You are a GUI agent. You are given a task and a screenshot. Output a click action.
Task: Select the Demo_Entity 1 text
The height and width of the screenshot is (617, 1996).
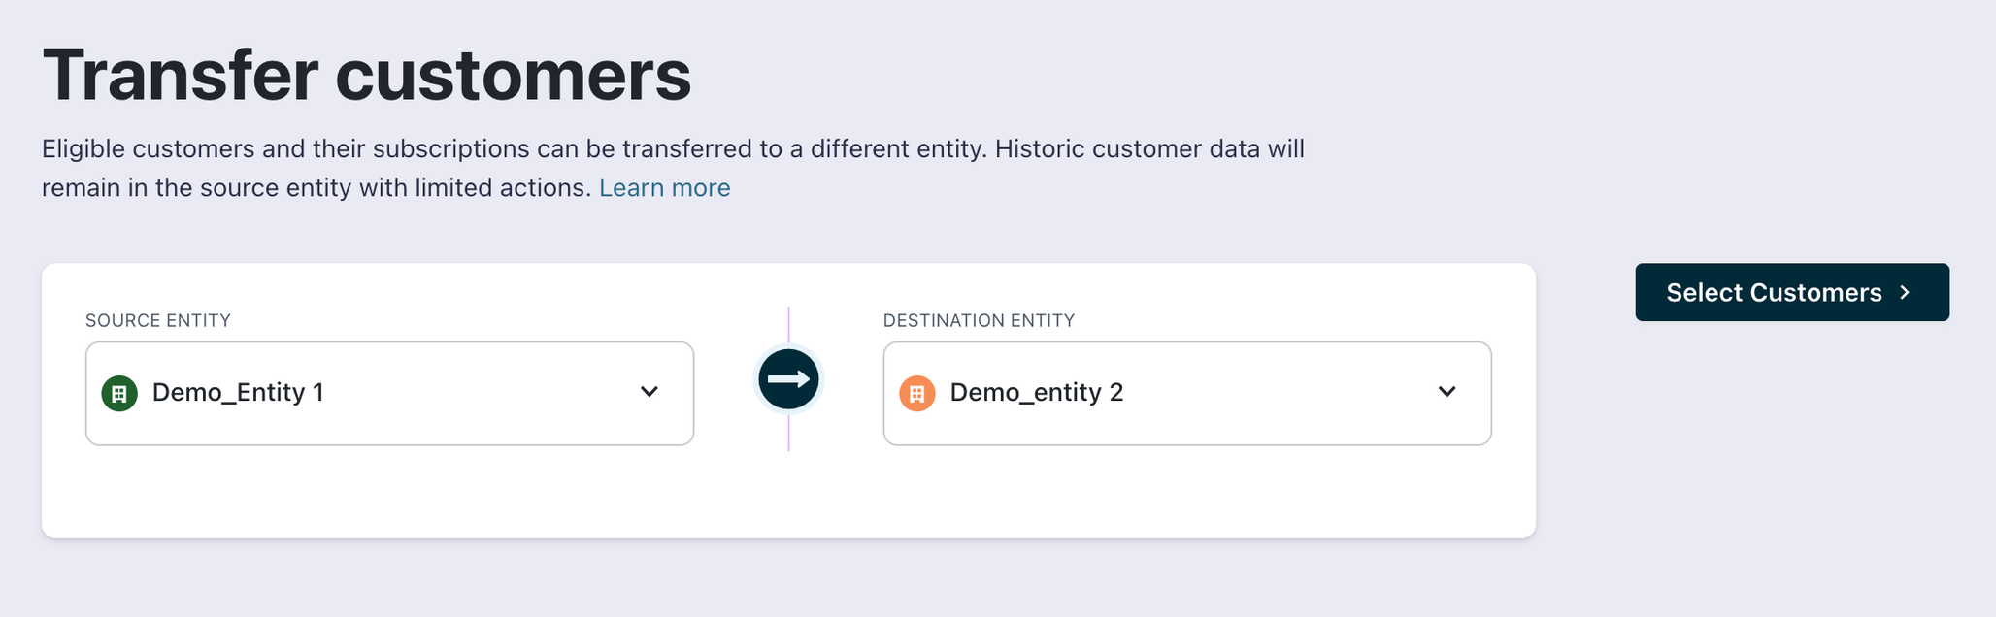(238, 392)
